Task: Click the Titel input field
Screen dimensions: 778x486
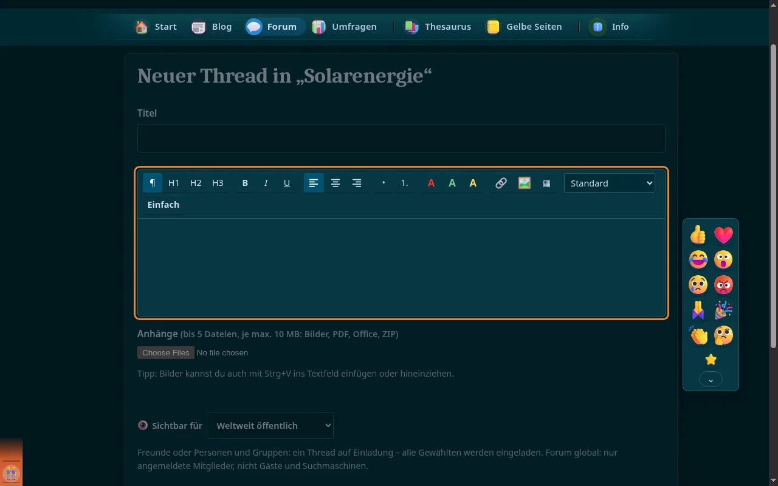Action: 401,138
